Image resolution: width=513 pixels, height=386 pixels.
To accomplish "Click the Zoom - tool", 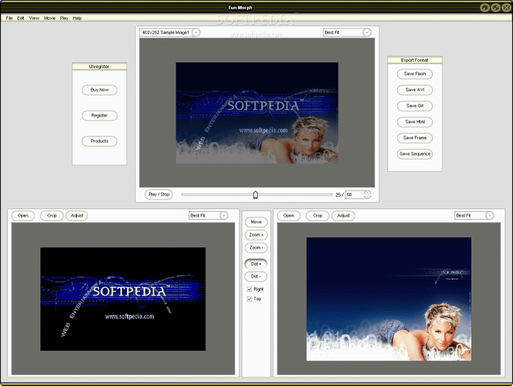I will pos(256,248).
